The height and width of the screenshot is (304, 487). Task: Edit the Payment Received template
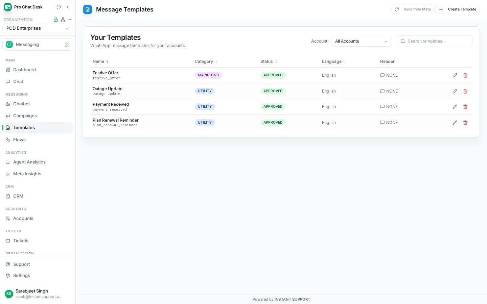click(455, 107)
